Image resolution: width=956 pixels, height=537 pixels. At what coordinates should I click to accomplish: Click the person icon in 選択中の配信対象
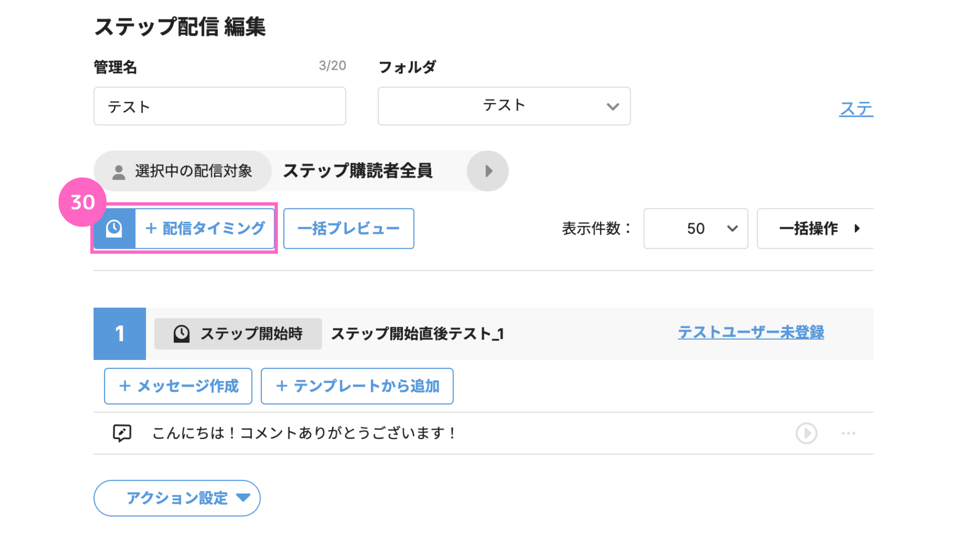(119, 172)
